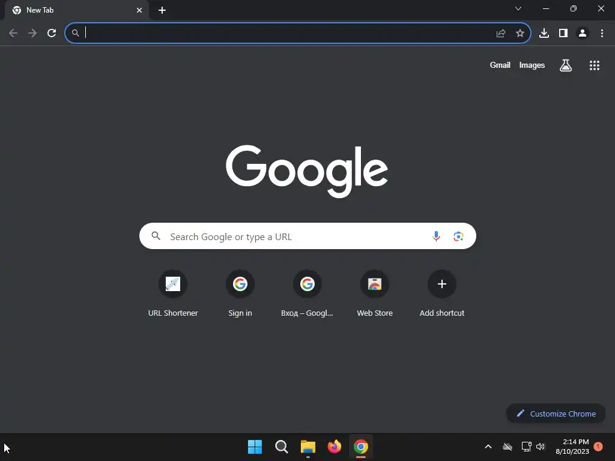615x461 pixels.
Task: Open Windows Start menu
Action: click(255, 447)
